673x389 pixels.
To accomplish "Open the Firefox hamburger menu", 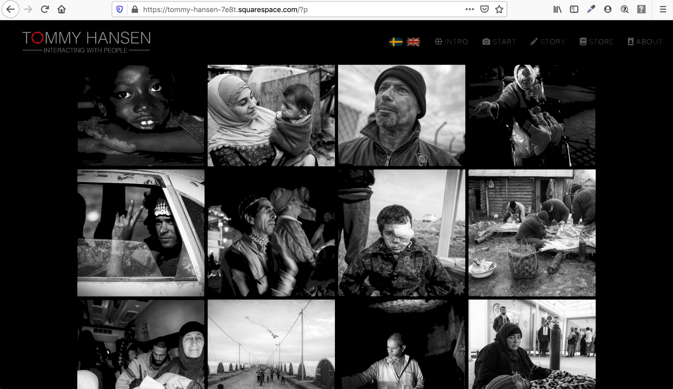I will pyautogui.click(x=663, y=9).
